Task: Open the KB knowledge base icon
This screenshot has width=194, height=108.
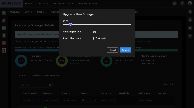Action: click(4, 50)
